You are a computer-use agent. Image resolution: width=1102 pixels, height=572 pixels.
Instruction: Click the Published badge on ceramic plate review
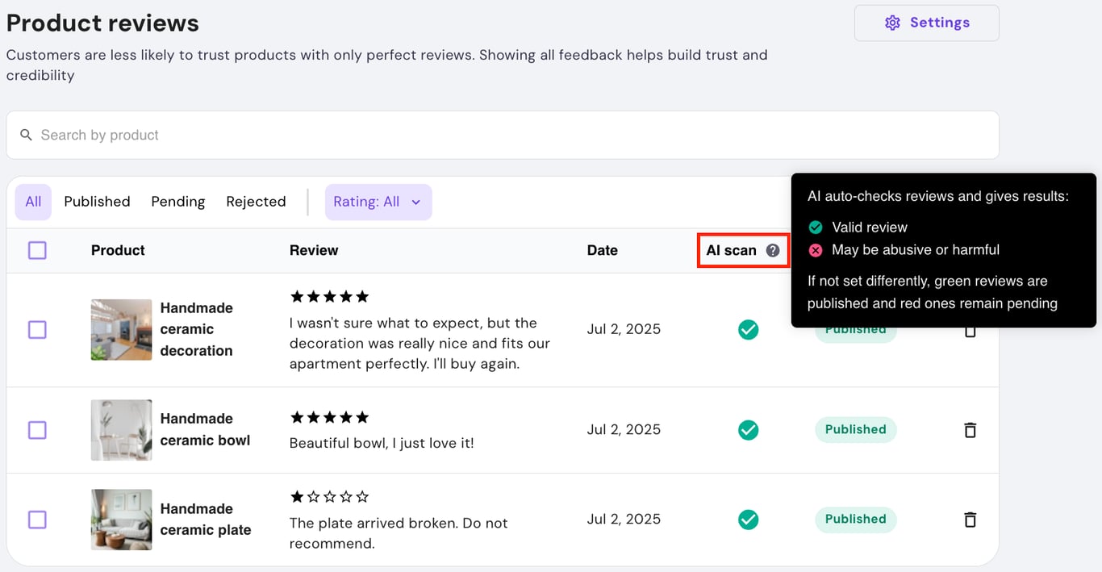tap(855, 520)
